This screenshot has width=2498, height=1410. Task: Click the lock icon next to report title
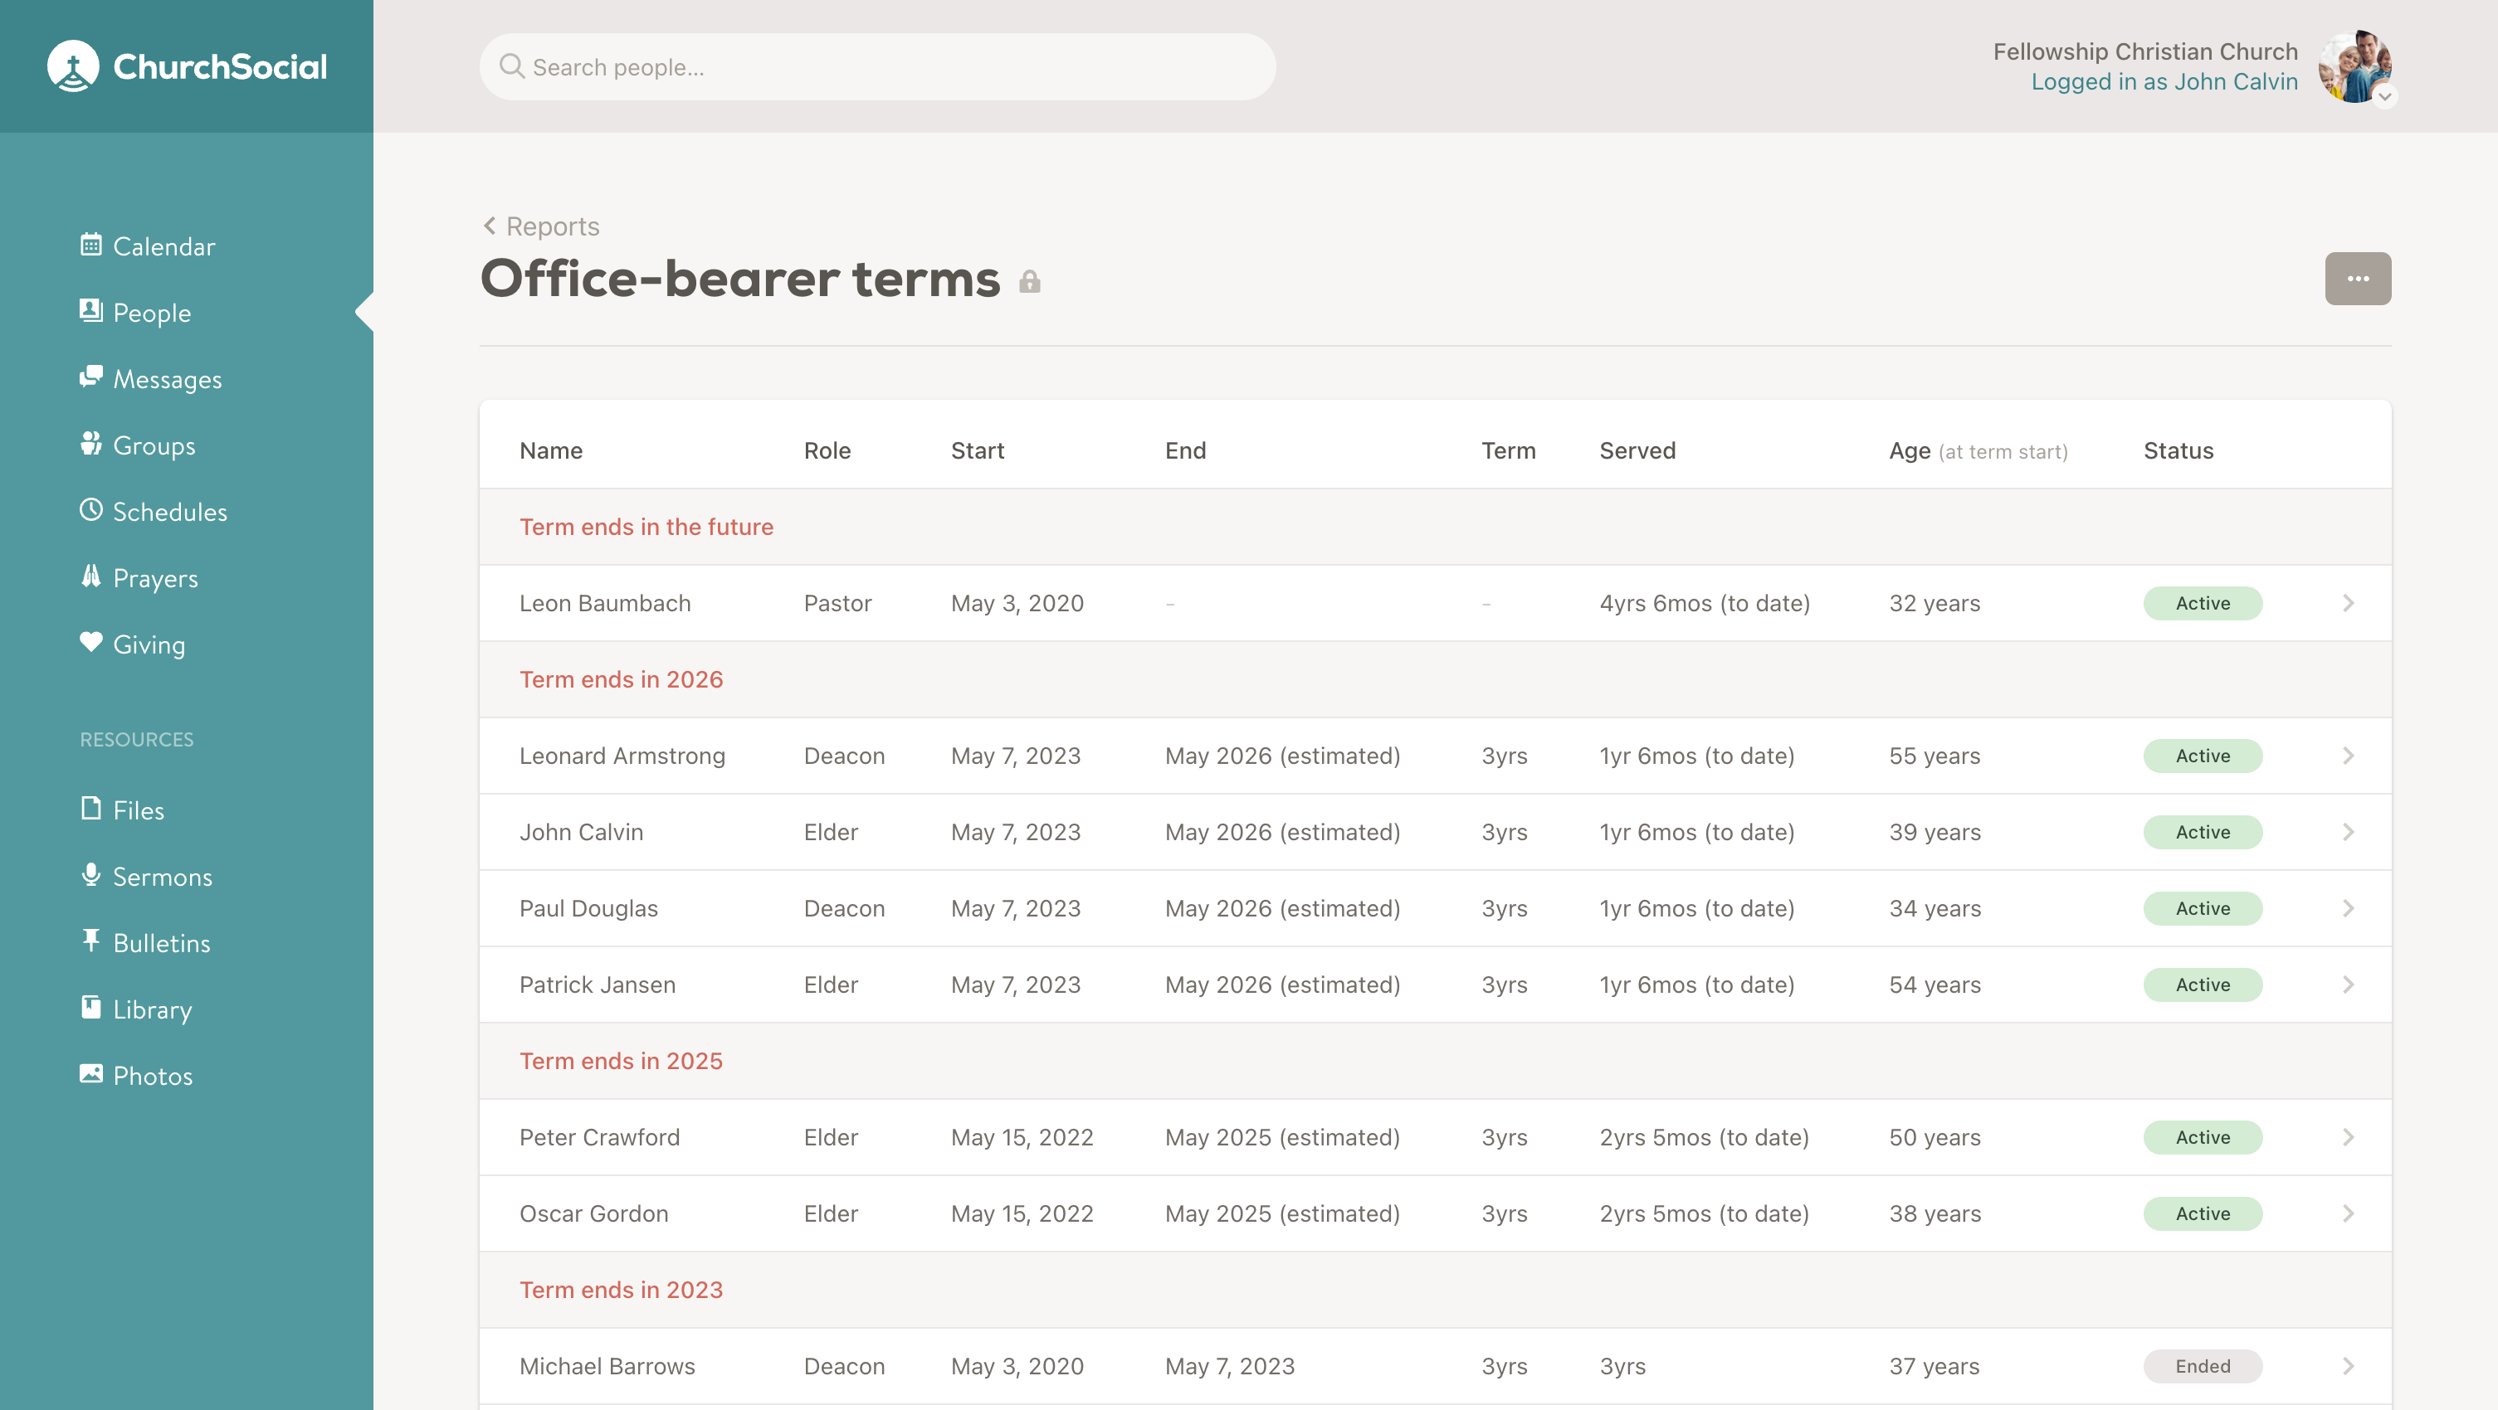(x=1029, y=281)
